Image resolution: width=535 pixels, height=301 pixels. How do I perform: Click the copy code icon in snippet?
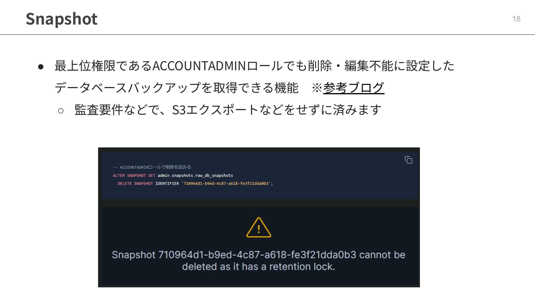click(408, 160)
